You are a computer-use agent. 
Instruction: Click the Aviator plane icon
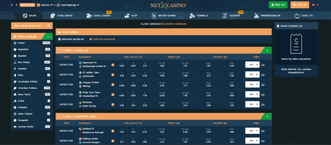click(x=225, y=16)
